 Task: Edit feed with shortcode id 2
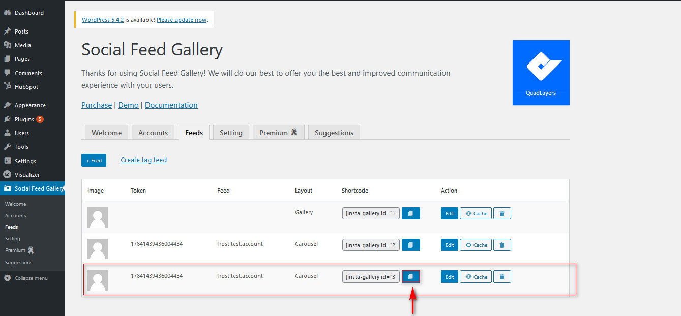point(450,245)
